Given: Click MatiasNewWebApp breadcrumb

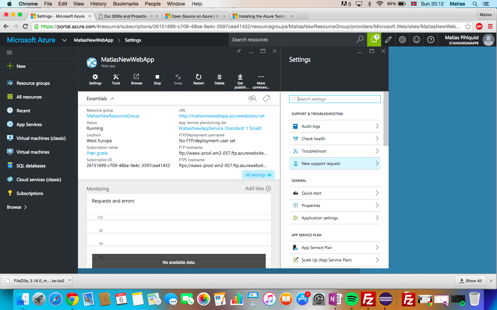Looking at the screenshot, I should [94, 40].
